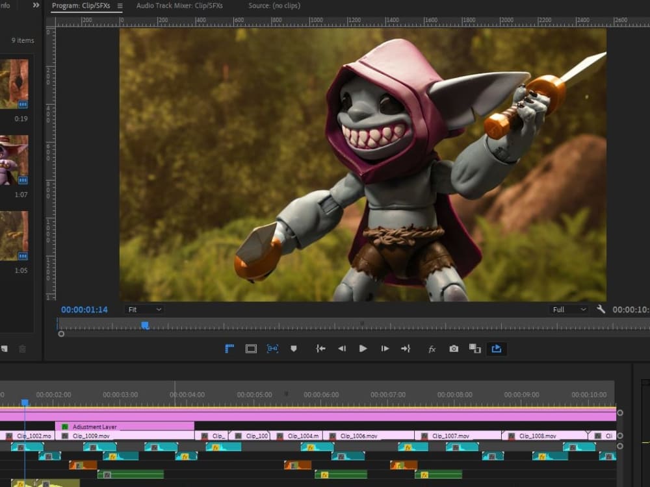Click fx badge on Clip_1009.mov
The height and width of the screenshot is (487, 650).
pos(64,436)
